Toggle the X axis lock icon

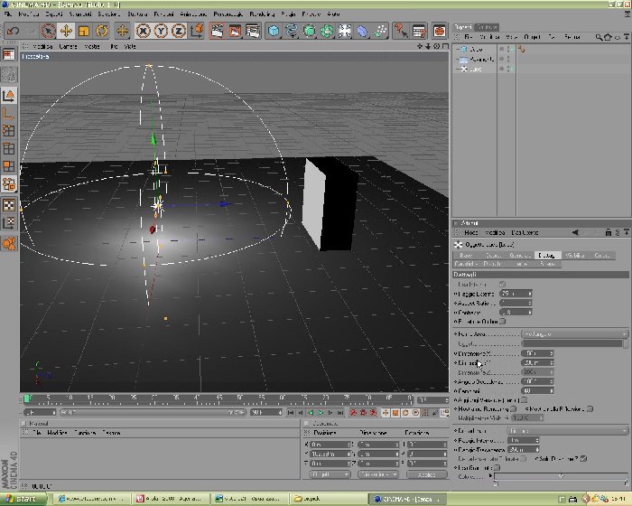point(143,31)
